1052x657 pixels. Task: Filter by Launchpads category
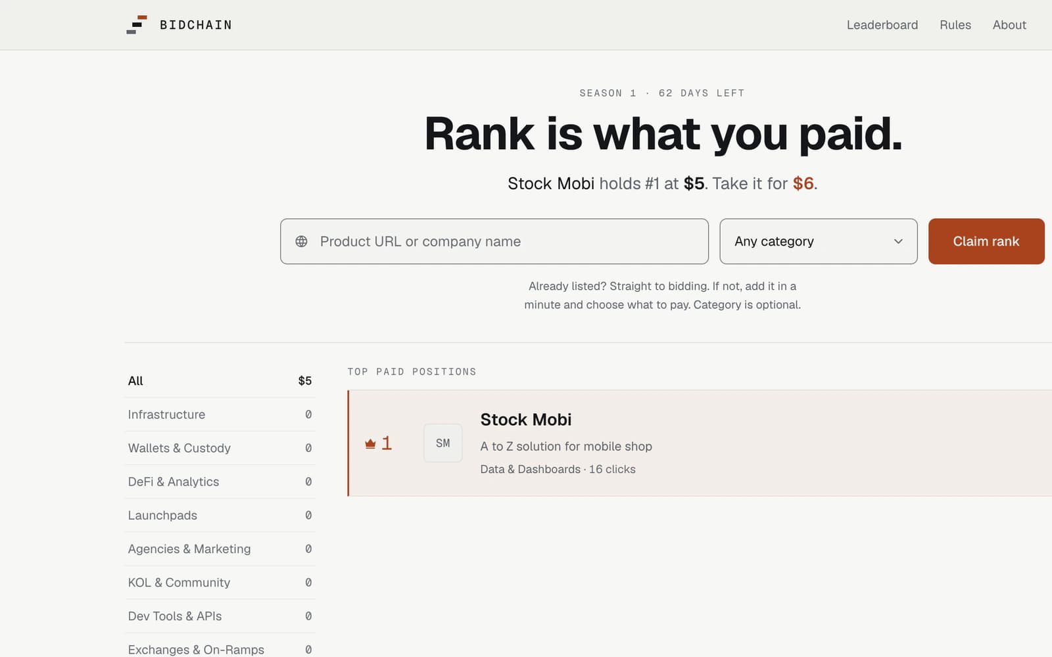click(x=220, y=515)
